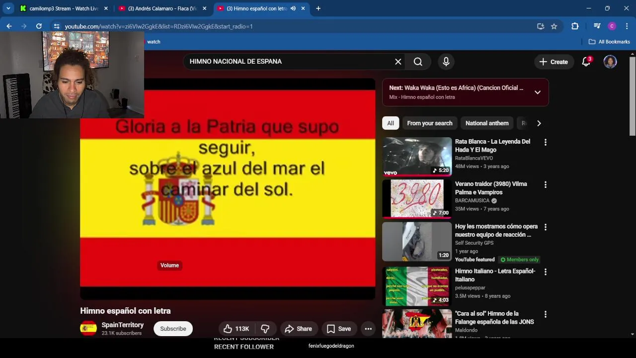Open options for the Himno Italiano video
This screenshot has height=358, width=636.
coord(546,272)
